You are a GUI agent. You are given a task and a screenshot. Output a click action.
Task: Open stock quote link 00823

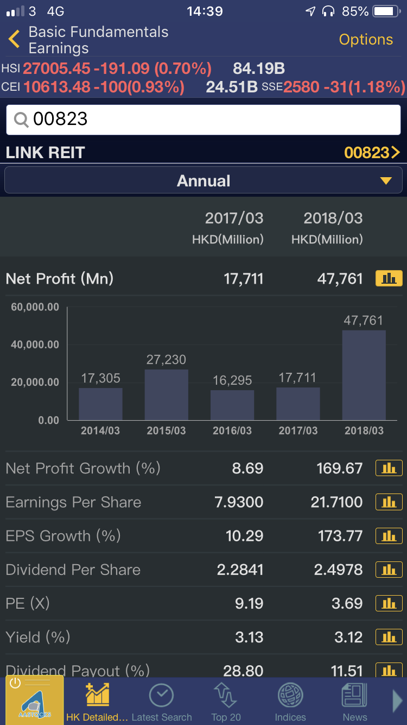point(372,153)
